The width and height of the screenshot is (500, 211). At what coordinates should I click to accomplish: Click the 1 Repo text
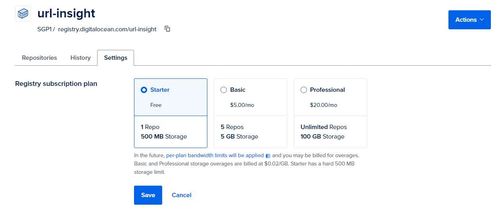point(150,127)
